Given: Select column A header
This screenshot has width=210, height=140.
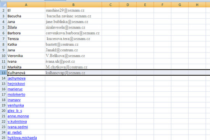Looking at the screenshot, I should [26, 5].
